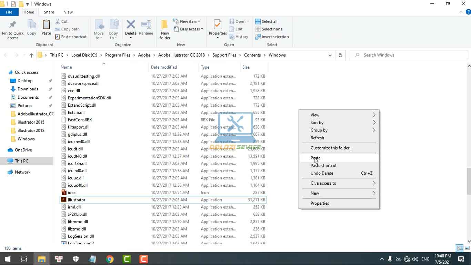The height and width of the screenshot is (265, 471).
Task: Open Chrome from the taskbar
Action: coord(110,259)
